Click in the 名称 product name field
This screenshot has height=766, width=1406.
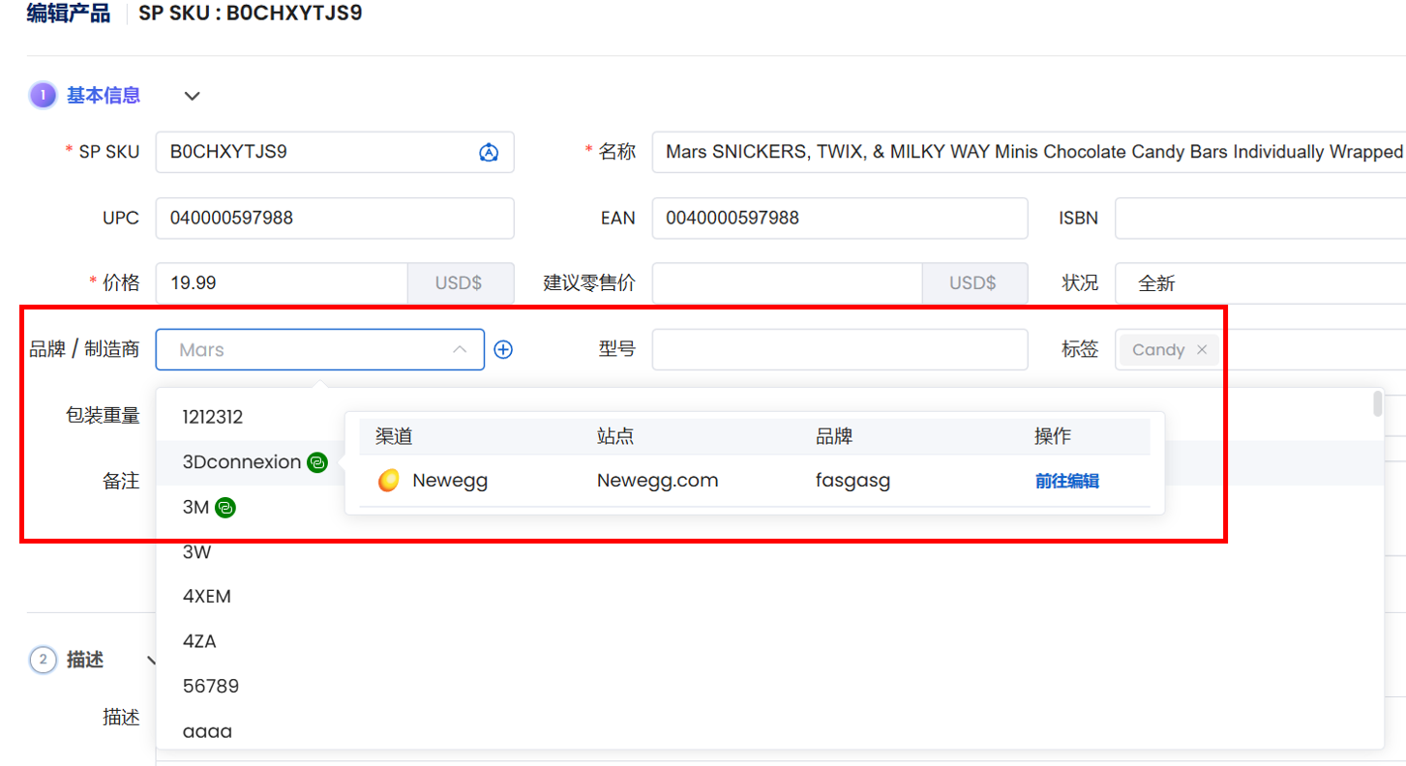(1029, 152)
